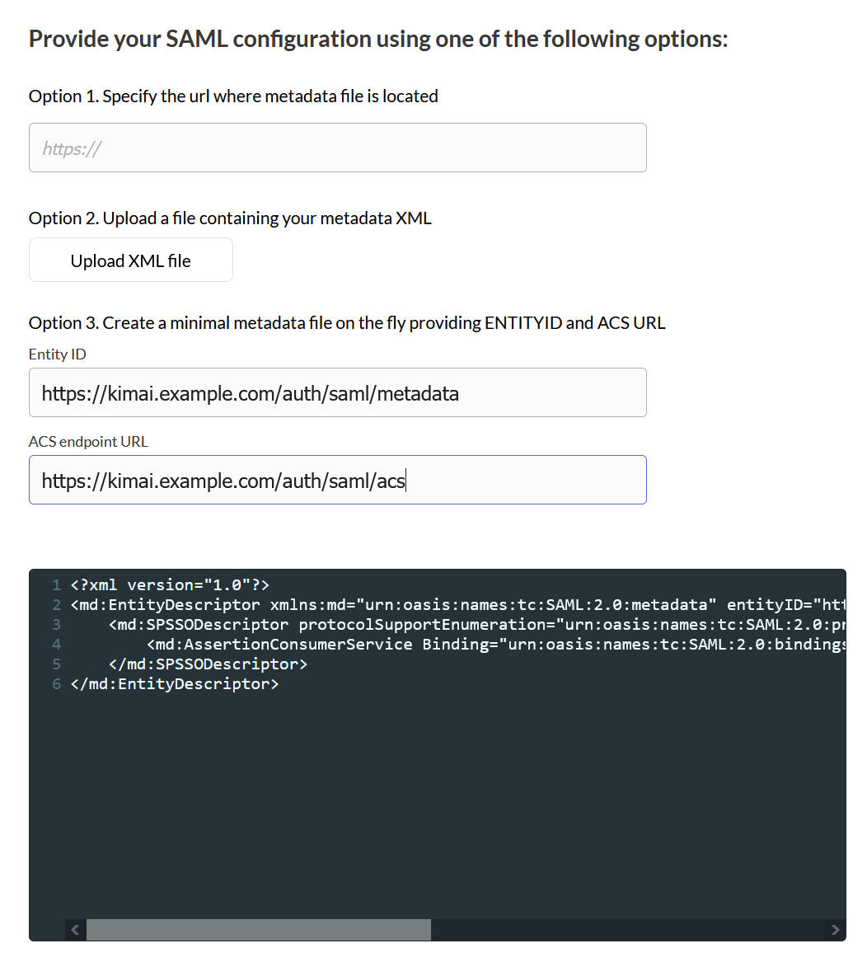Click the metadata URL input with https:// placeholder
Screen dimensions: 867x962
point(337,148)
